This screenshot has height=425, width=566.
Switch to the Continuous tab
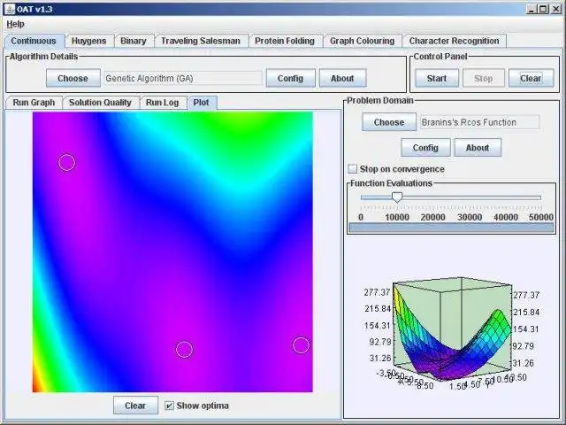[x=34, y=41]
